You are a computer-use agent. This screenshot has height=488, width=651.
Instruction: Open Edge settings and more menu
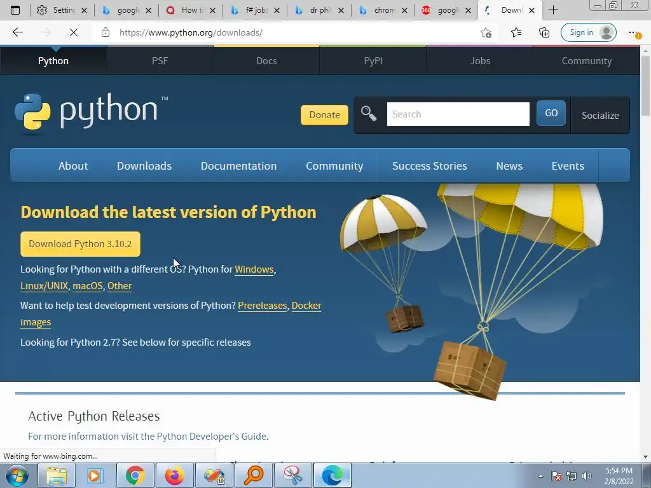click(634, 32)
